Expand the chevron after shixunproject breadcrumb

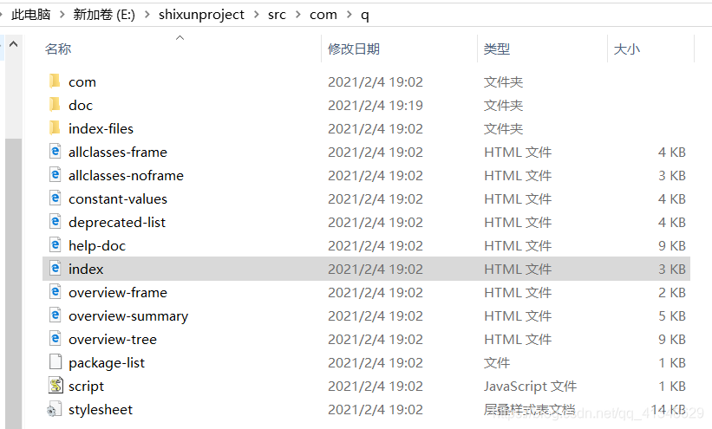click(256, 15)
